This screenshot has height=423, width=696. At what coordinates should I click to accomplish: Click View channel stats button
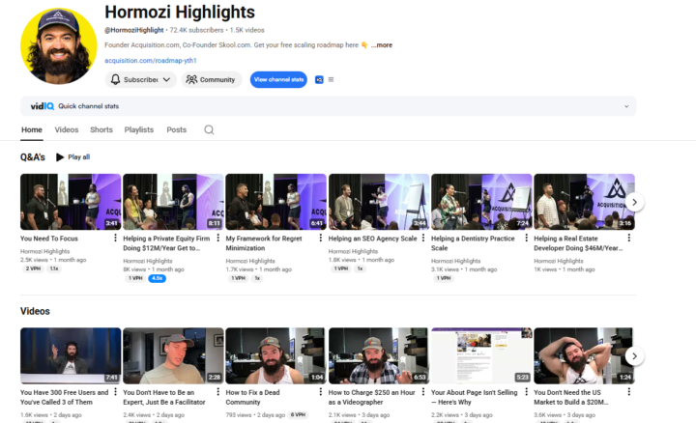[x=278, y=80]
